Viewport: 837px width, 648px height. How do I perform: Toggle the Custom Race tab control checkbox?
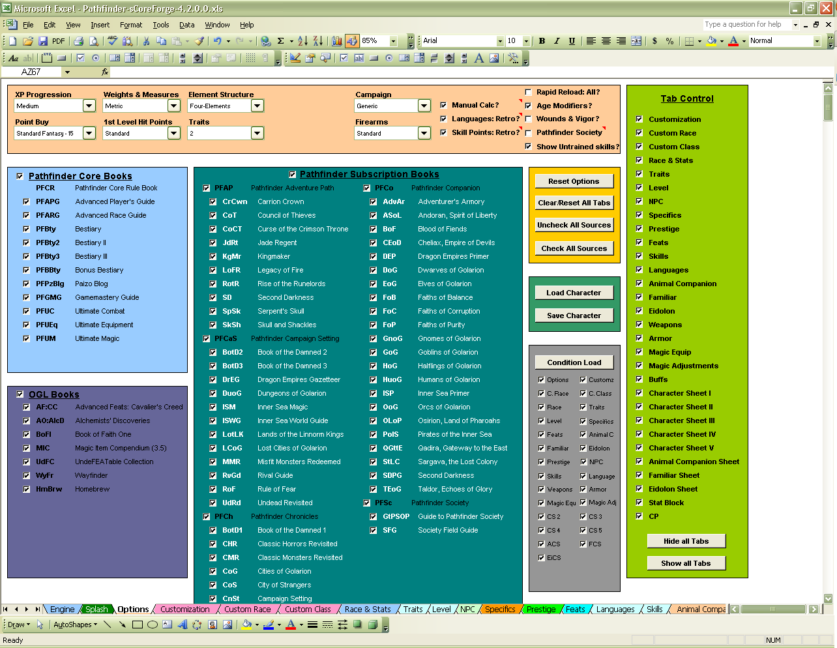(x=639, y=133)
